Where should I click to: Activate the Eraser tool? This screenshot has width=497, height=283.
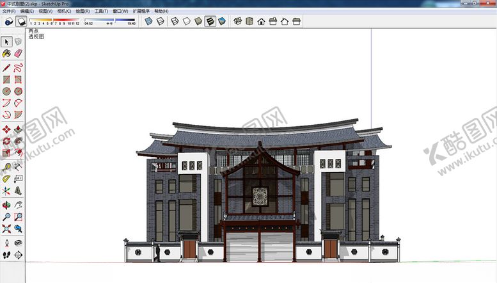18,54
